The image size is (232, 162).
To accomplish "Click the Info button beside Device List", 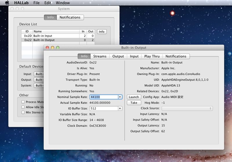I will 101,32.
